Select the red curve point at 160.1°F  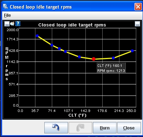pos(94,59)
